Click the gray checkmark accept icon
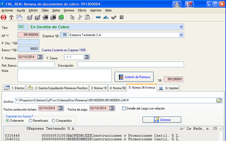 coord(114,17)
